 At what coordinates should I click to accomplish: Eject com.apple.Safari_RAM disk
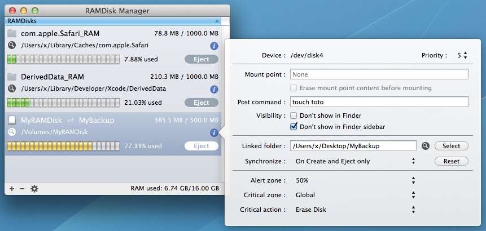coord(202,59)
